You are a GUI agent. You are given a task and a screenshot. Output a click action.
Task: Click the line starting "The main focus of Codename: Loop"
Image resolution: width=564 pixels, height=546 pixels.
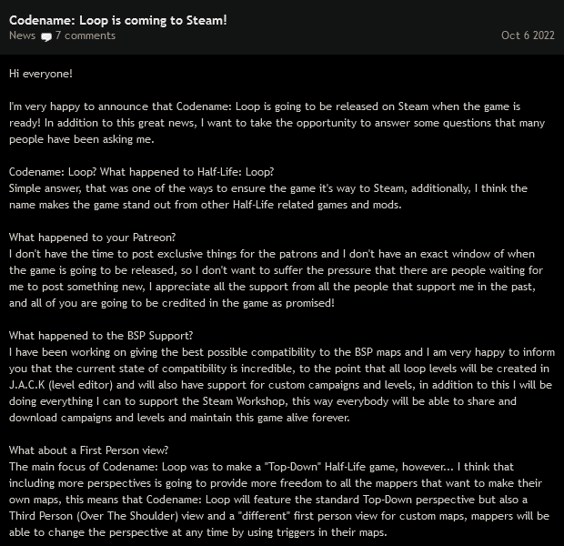[273, 467]
